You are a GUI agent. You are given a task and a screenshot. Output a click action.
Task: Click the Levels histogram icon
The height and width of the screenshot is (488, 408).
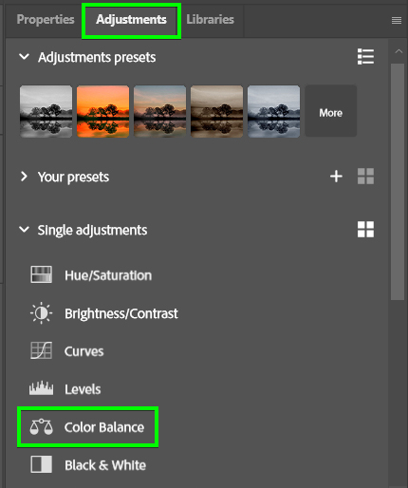[41, 388]
